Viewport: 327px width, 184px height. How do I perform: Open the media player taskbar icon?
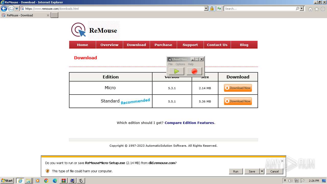pos(38,181)
